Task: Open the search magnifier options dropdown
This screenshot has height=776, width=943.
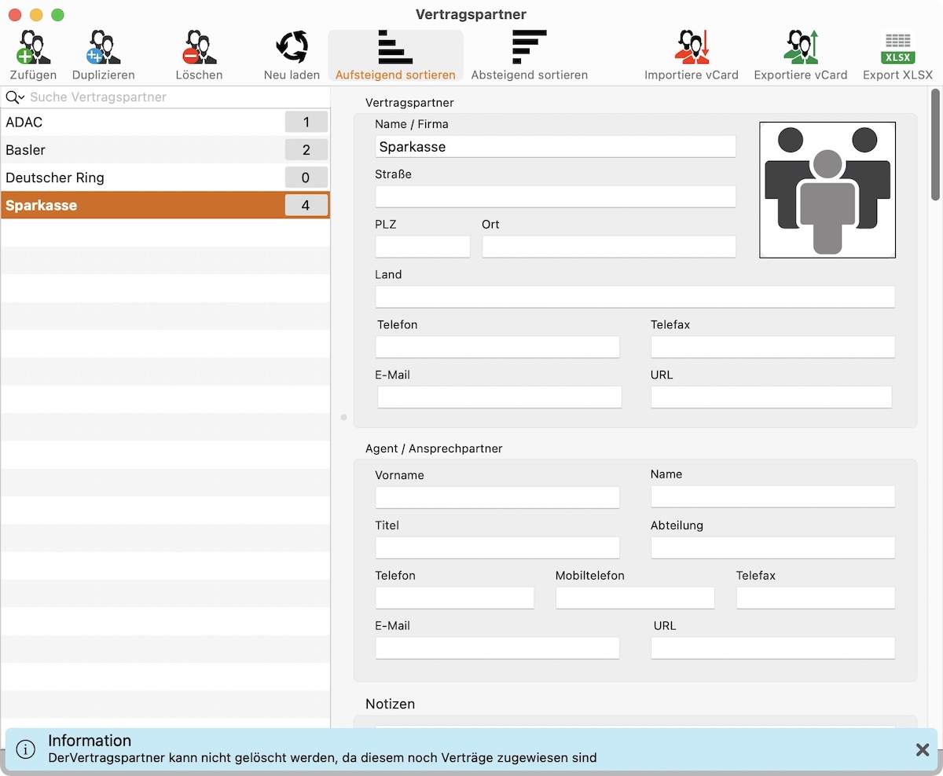Action: tap(15, 97)
